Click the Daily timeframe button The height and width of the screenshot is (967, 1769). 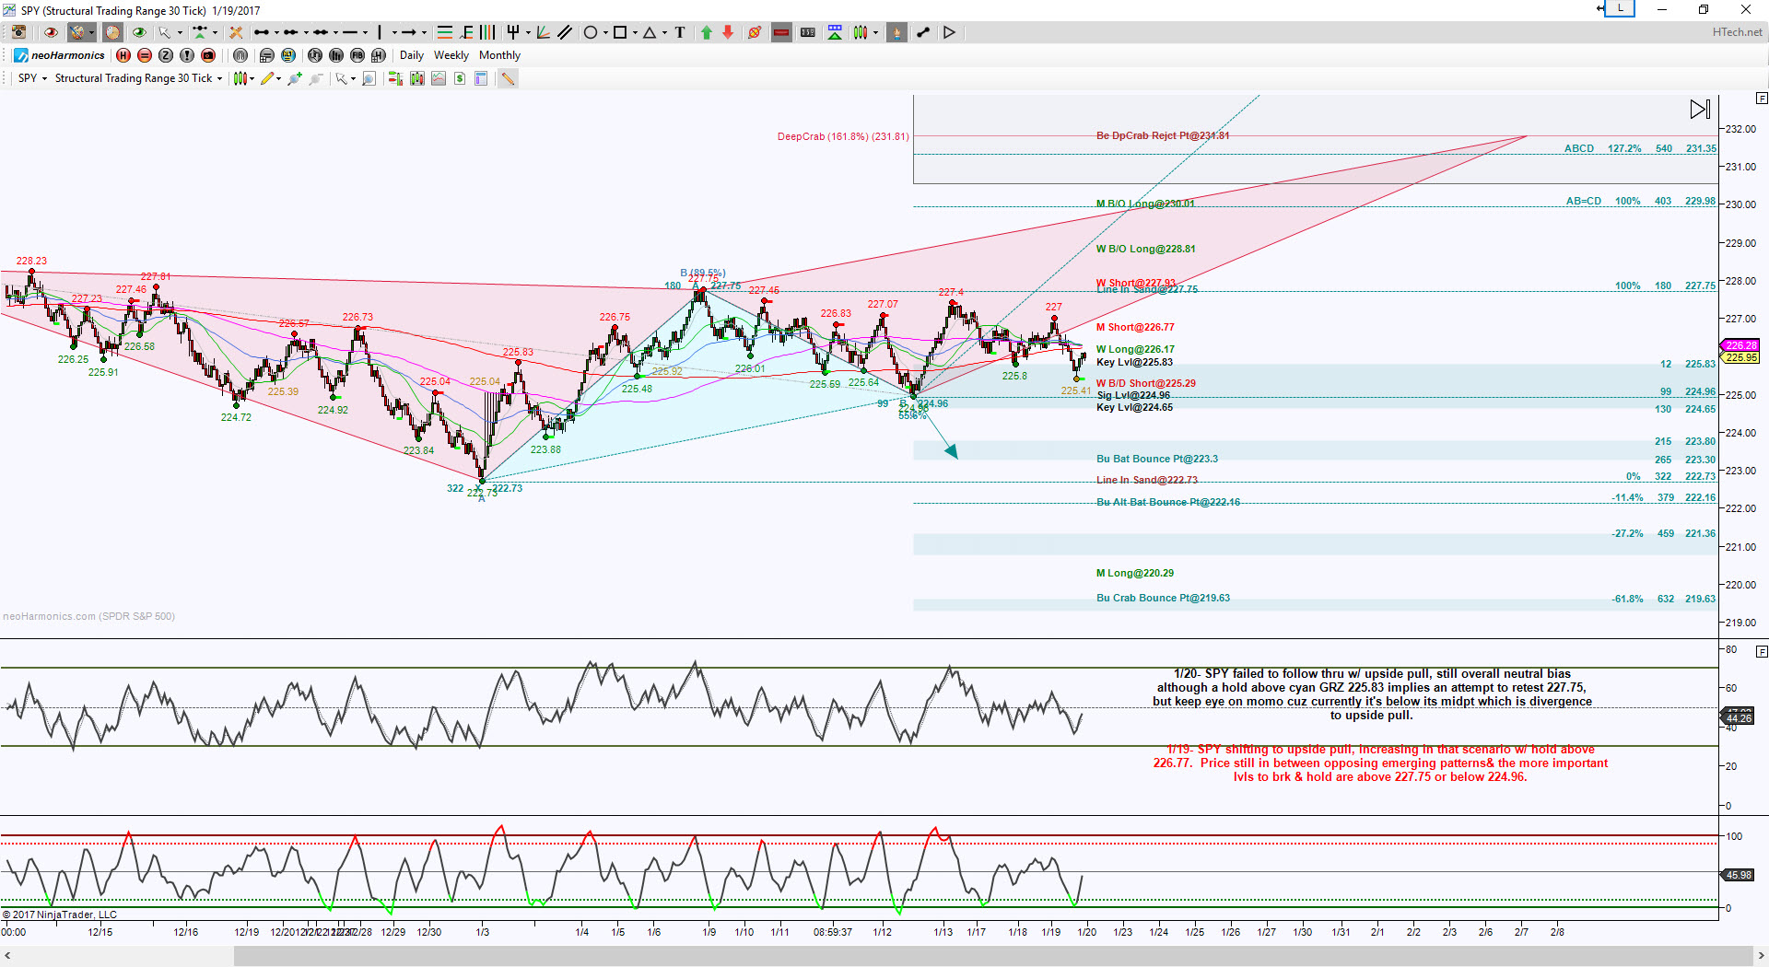pos(411,55)
